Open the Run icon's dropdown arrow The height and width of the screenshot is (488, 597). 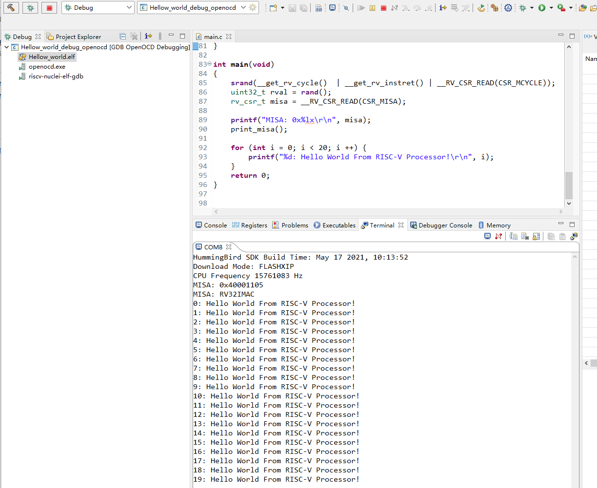pyautogui.click(x=551, y=8)
